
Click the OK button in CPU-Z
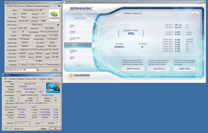[x=55, y=129]
